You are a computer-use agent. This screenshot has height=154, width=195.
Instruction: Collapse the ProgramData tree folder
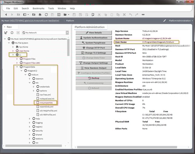click(x=17, y=67)
